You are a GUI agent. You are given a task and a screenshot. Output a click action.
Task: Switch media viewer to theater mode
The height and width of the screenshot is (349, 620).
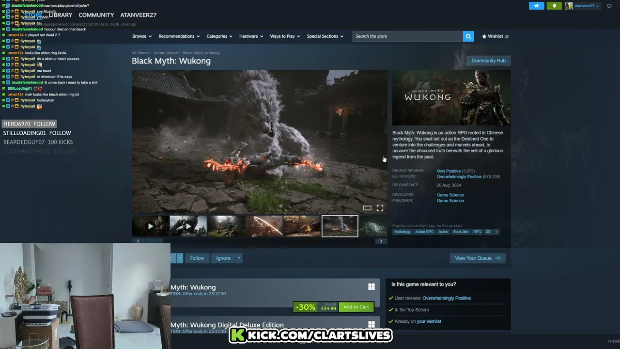click(x=367, y=208)
